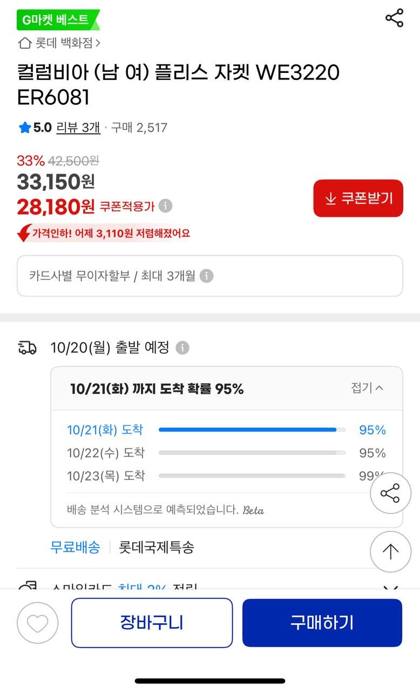This screenshot has width=420, height=692.
Task: Tap the home icon beside 롯데 백화점
Action: [24, 43]
